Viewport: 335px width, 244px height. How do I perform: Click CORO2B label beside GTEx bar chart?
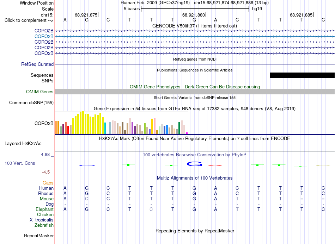44,124
